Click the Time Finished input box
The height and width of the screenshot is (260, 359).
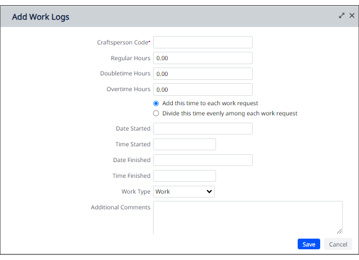pos(185,176)
